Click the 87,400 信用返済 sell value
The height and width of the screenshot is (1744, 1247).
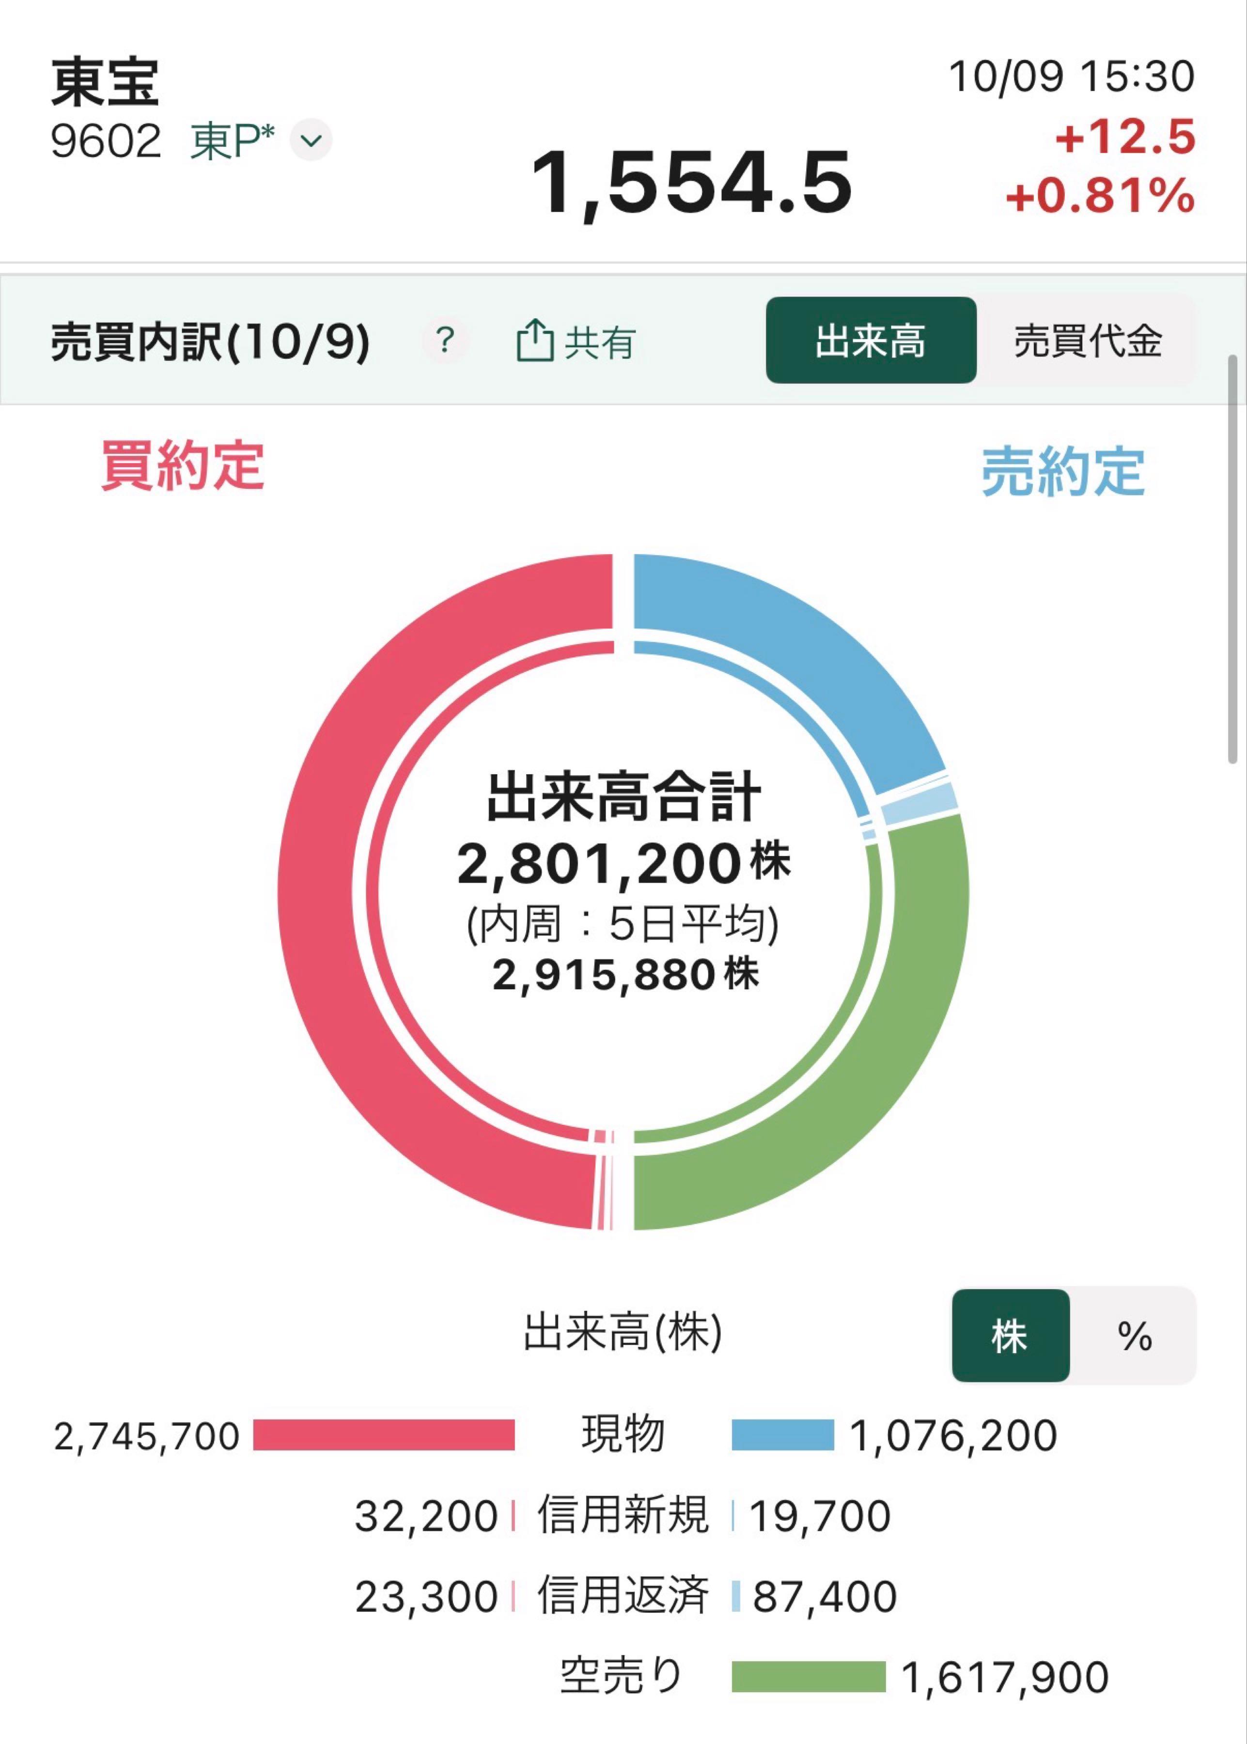tap(825, 1597)
